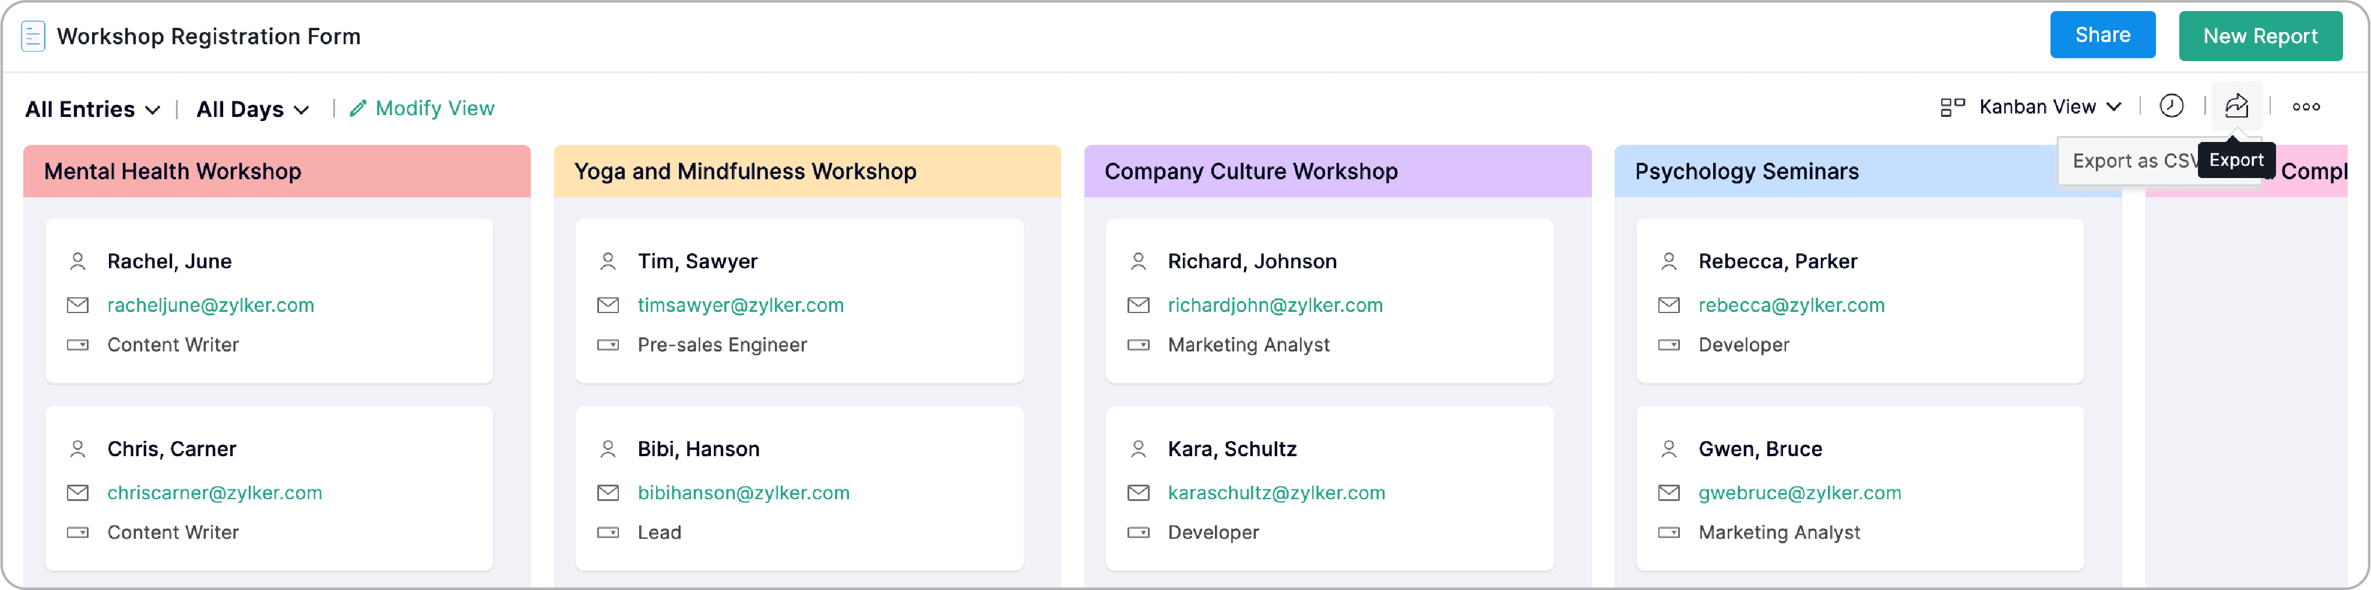2371x590 pixels.
Task: Click the gwebruce@zylker.com email link
Action: pyautogui.click(x=1799, y=493)
